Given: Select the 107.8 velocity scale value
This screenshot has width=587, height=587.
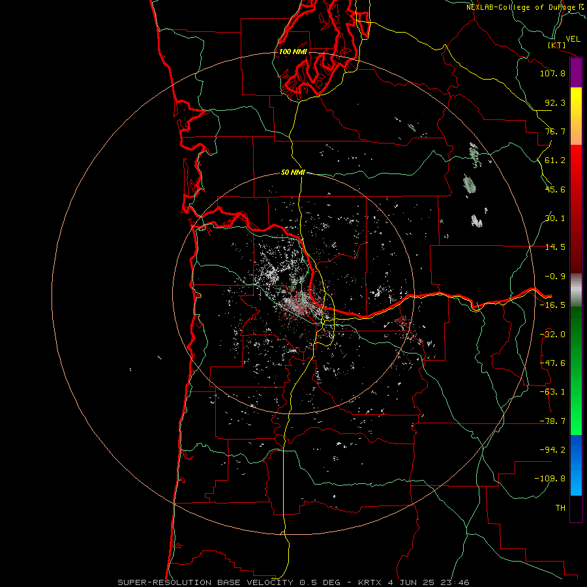Looking at the screenshot, I should pyautogui.click(x=552, y=73).
